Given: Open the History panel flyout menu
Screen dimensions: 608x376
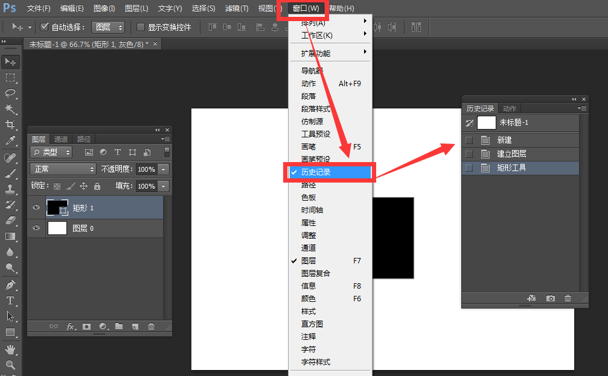Looking at the screenshot, I should point(582,108).
